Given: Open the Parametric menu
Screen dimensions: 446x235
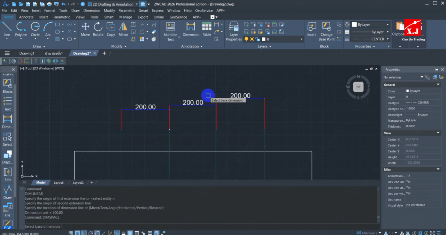Looking at the screenshot, I should [126, 10].
